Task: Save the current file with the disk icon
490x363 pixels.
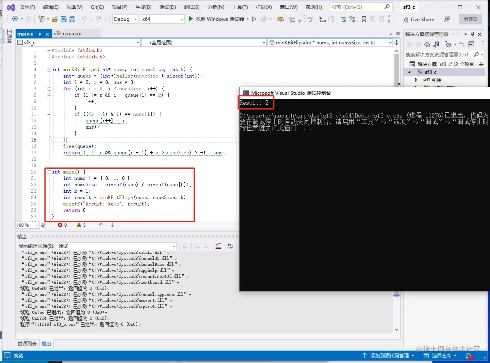Action: click(63, 19)
